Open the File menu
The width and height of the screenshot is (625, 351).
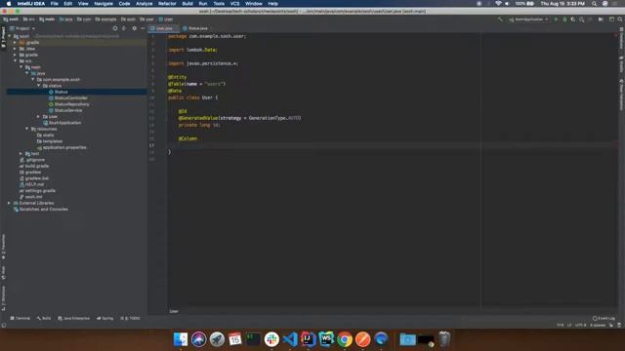(55, 4)
